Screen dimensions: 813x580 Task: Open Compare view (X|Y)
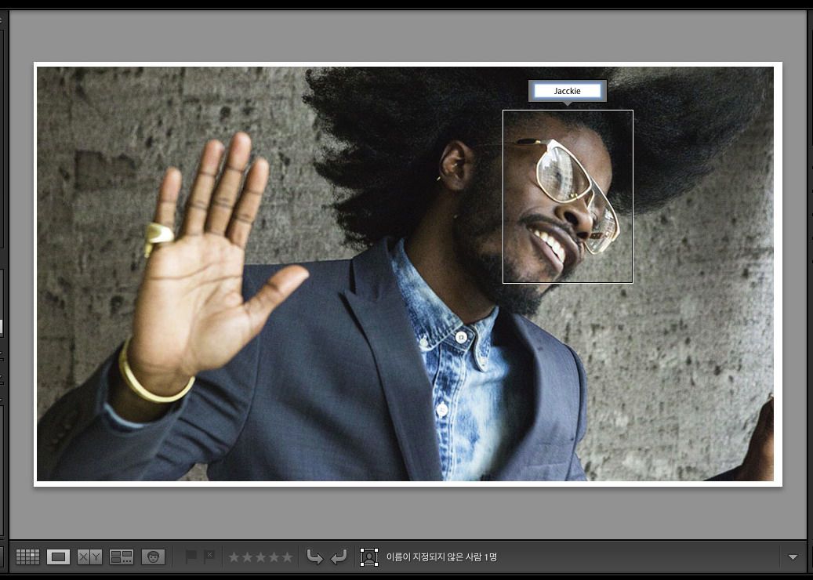(x=89, y=557)
